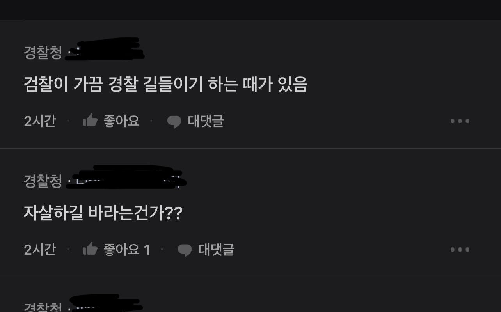This screenshot has height=312, width=501.
Task: Click the redacted username on the bottom comment
Action: (x=105, y=303)
